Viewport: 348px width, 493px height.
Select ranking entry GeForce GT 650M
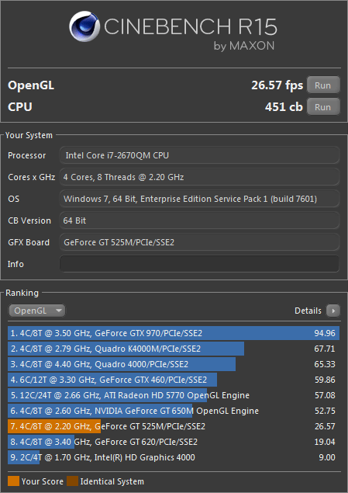point(174,411)
